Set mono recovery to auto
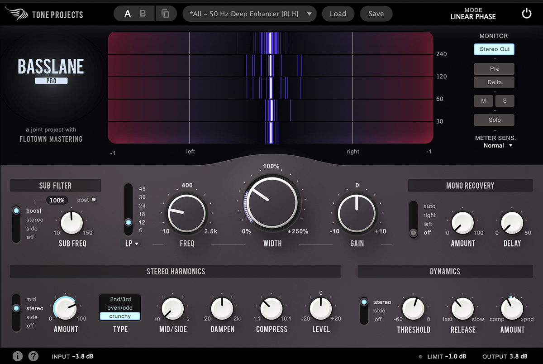 pyautogui.click(x=429, y=206)
